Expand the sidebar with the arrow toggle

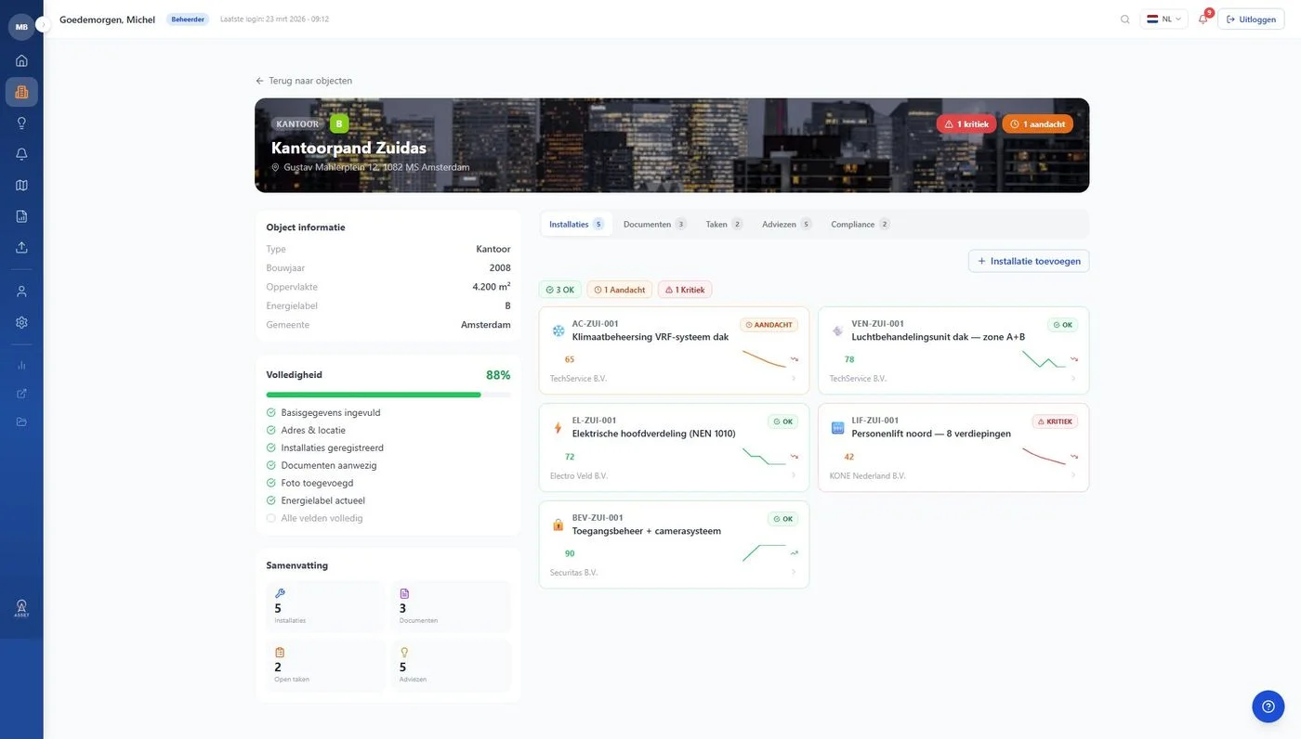[x=43, y=25]
